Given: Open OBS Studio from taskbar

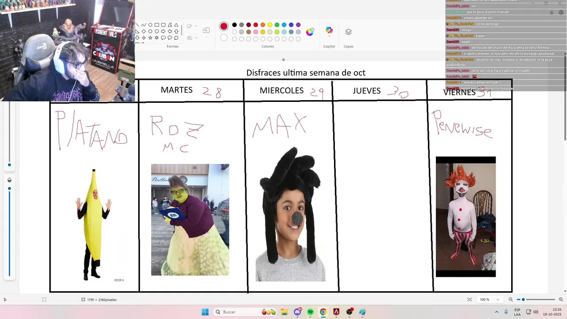Looking at the screenshot, I should tap(350, 312).
